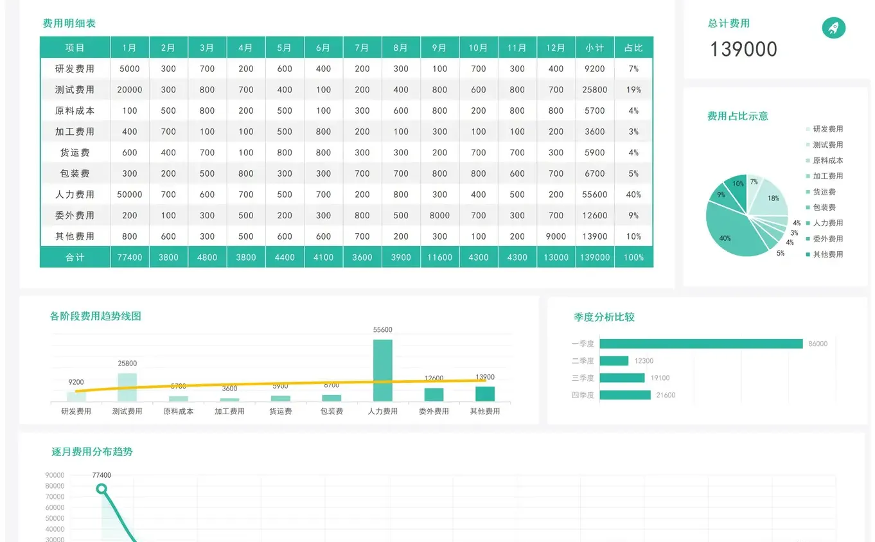Click the 40% slice of the pie chart
875x542 pixels.
(x=732, y=231)
